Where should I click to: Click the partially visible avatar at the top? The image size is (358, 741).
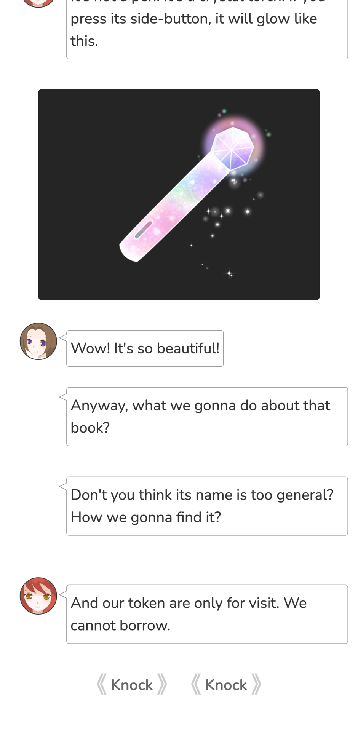click(38, 3)
